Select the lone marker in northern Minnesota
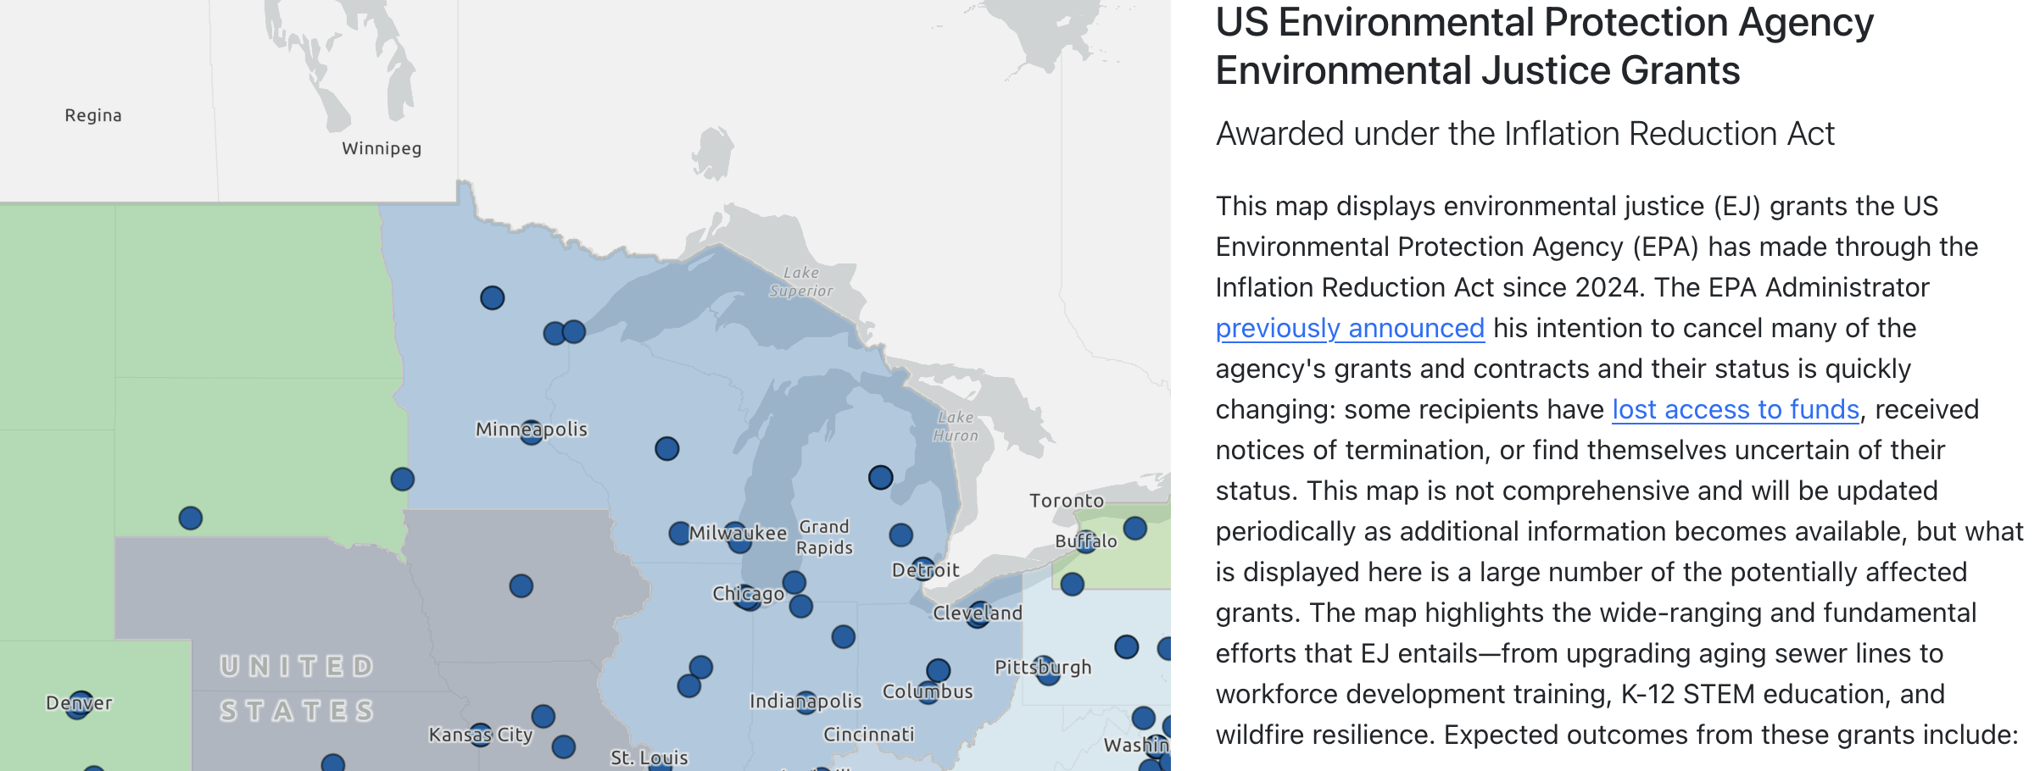The width and height of the screenshot is (2040, 771). [x=493, y=297]
